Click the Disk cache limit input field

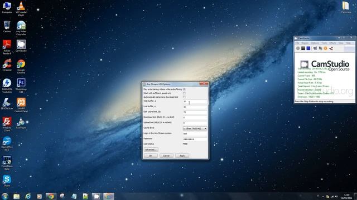tap(195, 112)
